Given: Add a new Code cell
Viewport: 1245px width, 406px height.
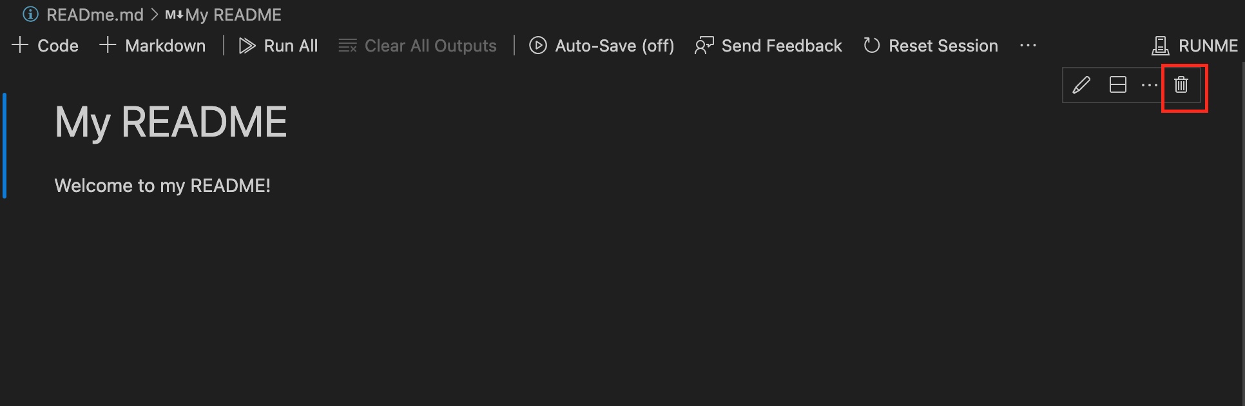Looking at the screenshot, I should click(x=44, y=45).
